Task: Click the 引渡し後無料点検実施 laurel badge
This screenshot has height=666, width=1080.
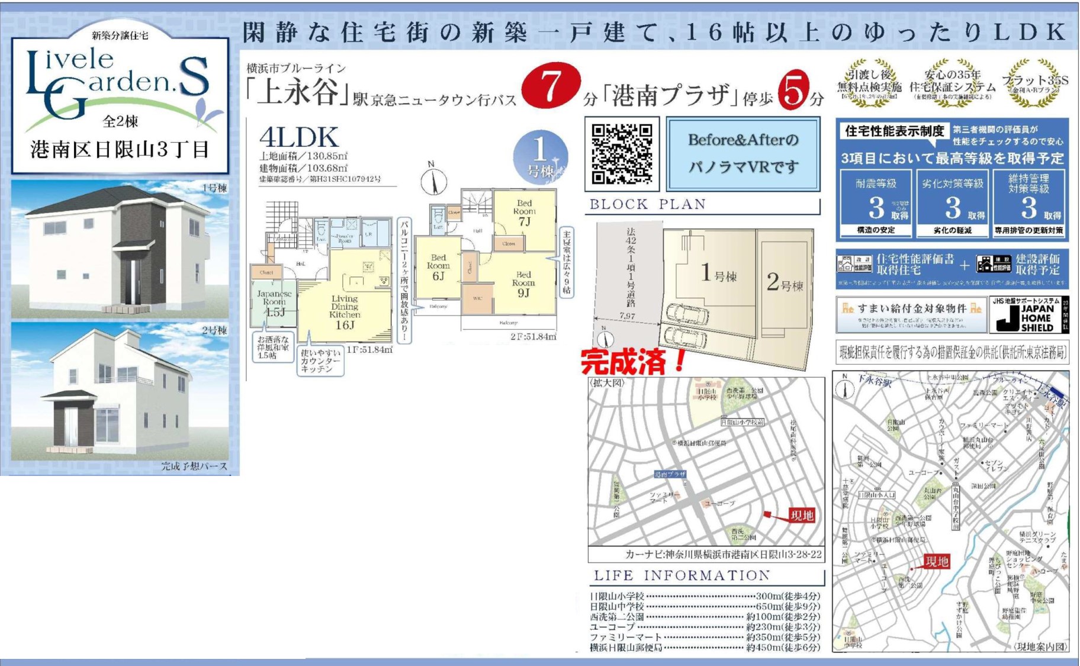Action: coord(869,83)
